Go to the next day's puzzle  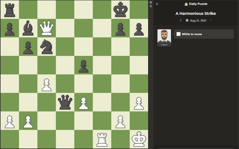(211, 20)
